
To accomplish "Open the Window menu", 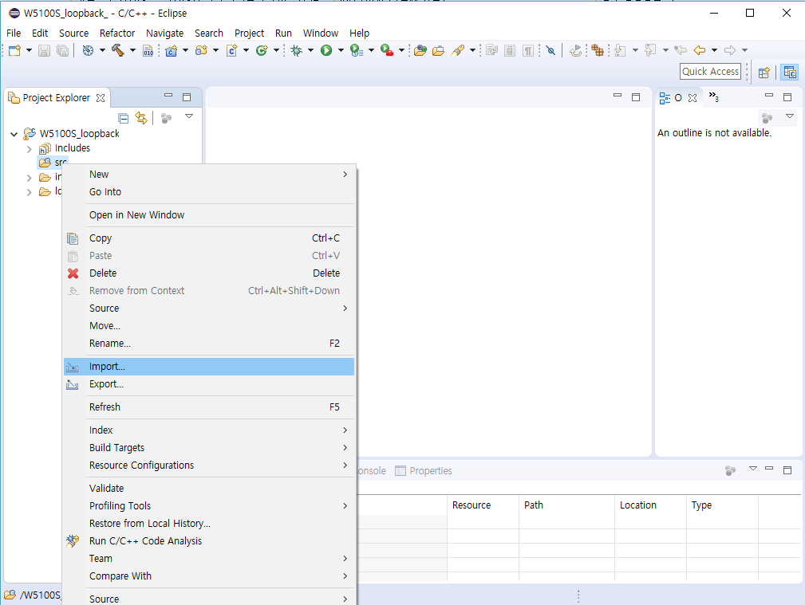I will [321, 33].
